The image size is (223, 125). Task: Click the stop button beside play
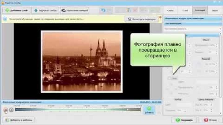11,110
